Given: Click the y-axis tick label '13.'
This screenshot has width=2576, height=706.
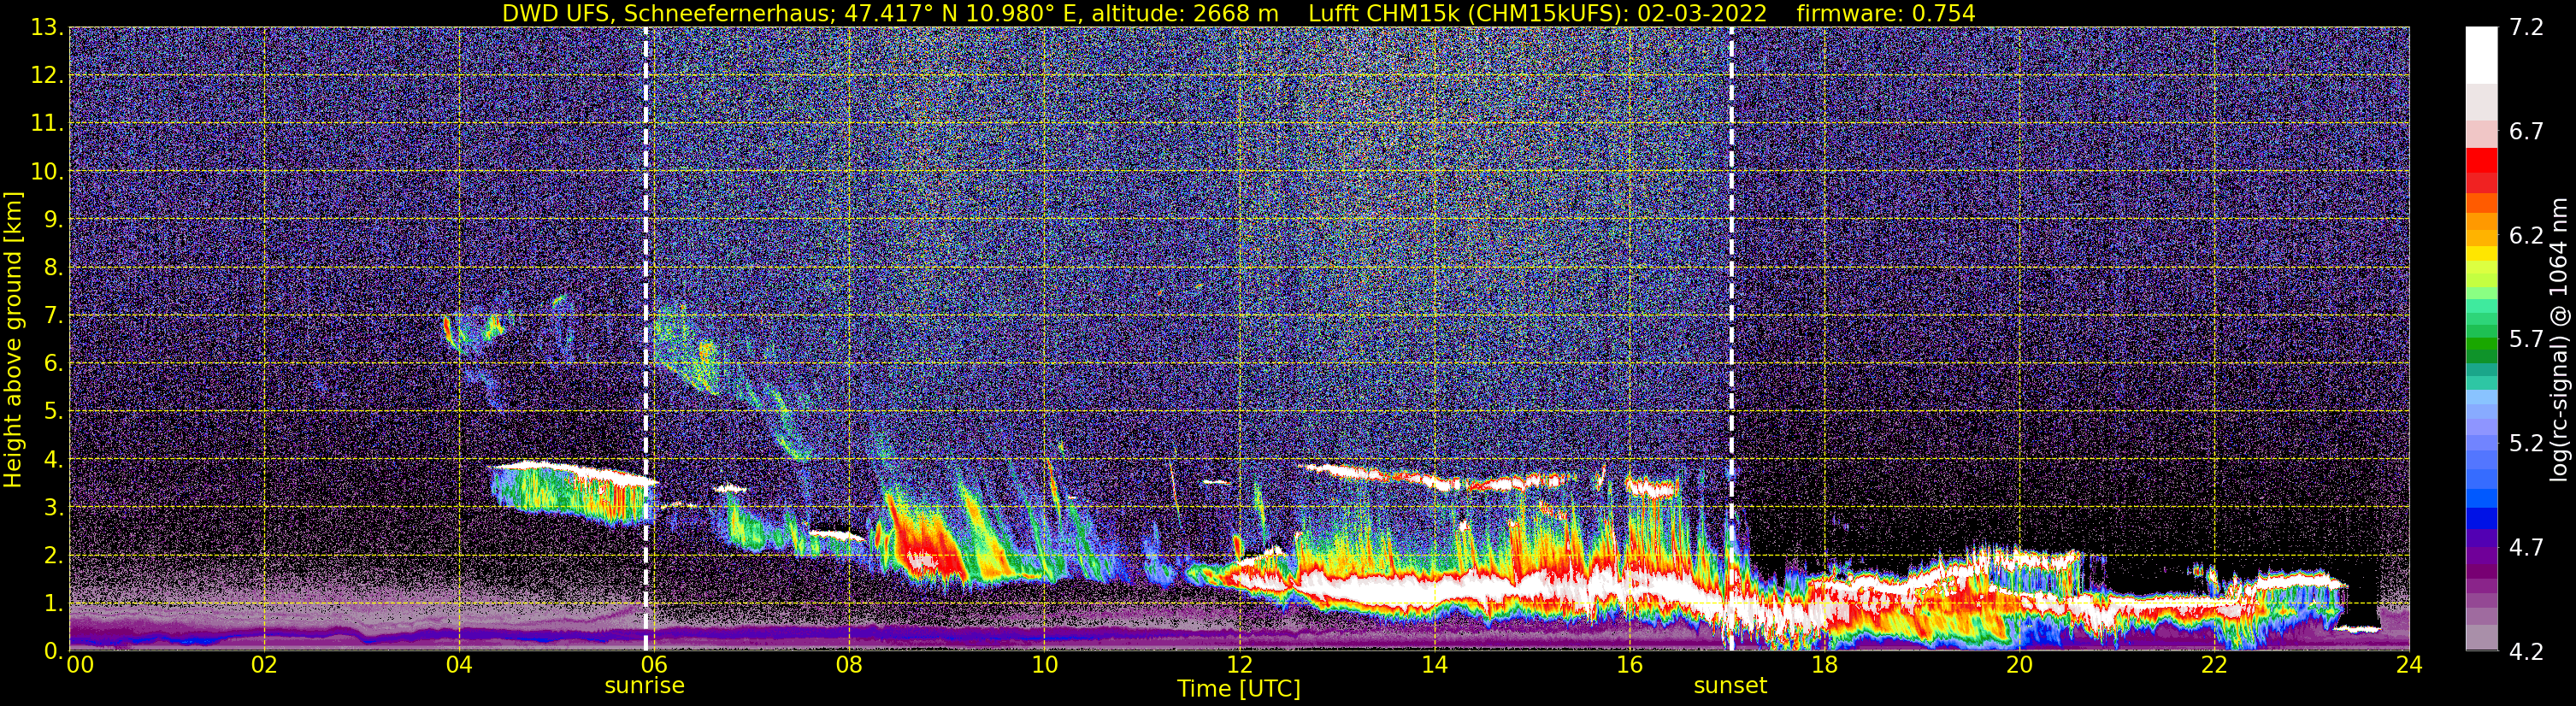Looking at the screenshot, I should tap(47, 28).
